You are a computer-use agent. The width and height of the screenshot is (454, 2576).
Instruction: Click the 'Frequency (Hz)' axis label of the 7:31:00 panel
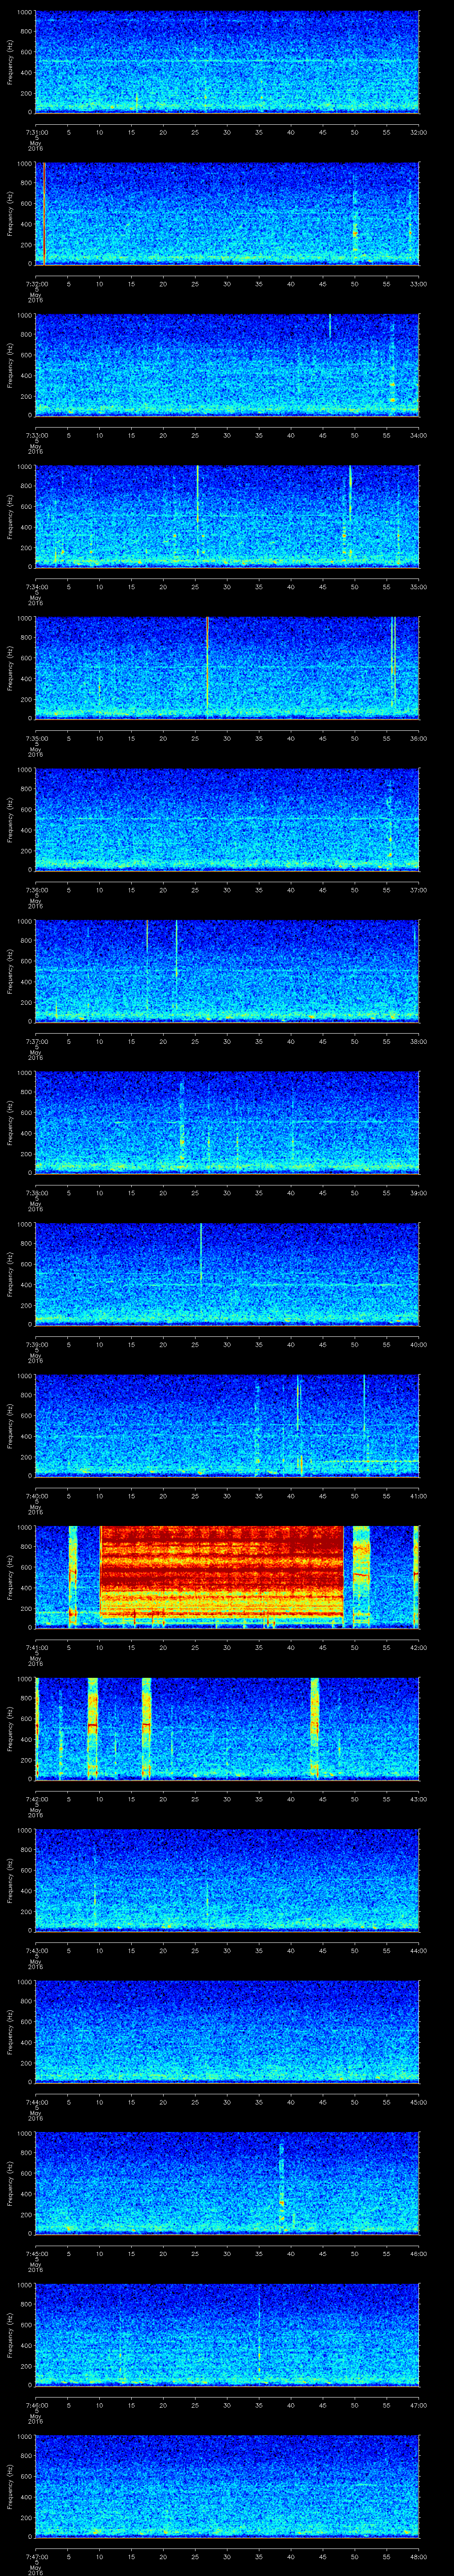10,62
